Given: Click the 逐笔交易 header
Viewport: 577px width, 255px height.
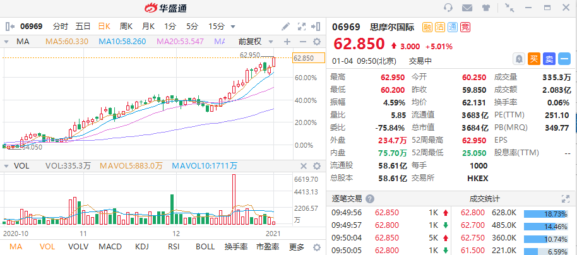Looking at the screenshot, I should pyautogui.click(x=347, y=199).
